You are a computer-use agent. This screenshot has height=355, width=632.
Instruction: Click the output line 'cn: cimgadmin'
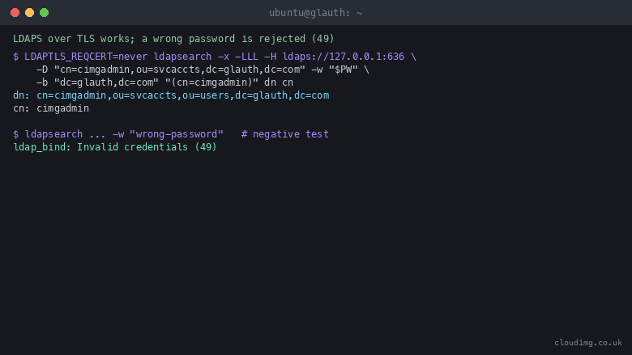tap(51, 108)
